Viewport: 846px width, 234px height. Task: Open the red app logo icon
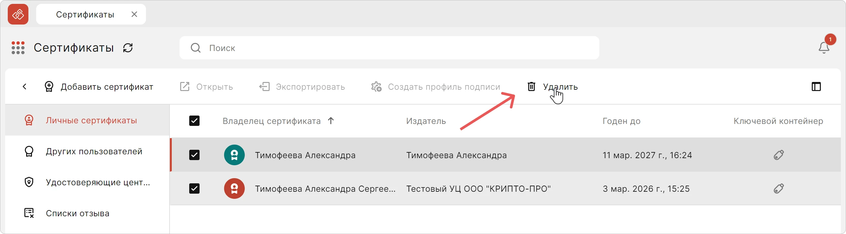[x=18, y=14]
